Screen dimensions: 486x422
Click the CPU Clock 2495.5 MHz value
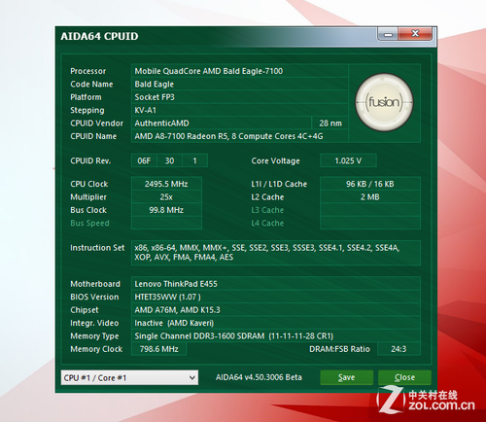[166, 184]
